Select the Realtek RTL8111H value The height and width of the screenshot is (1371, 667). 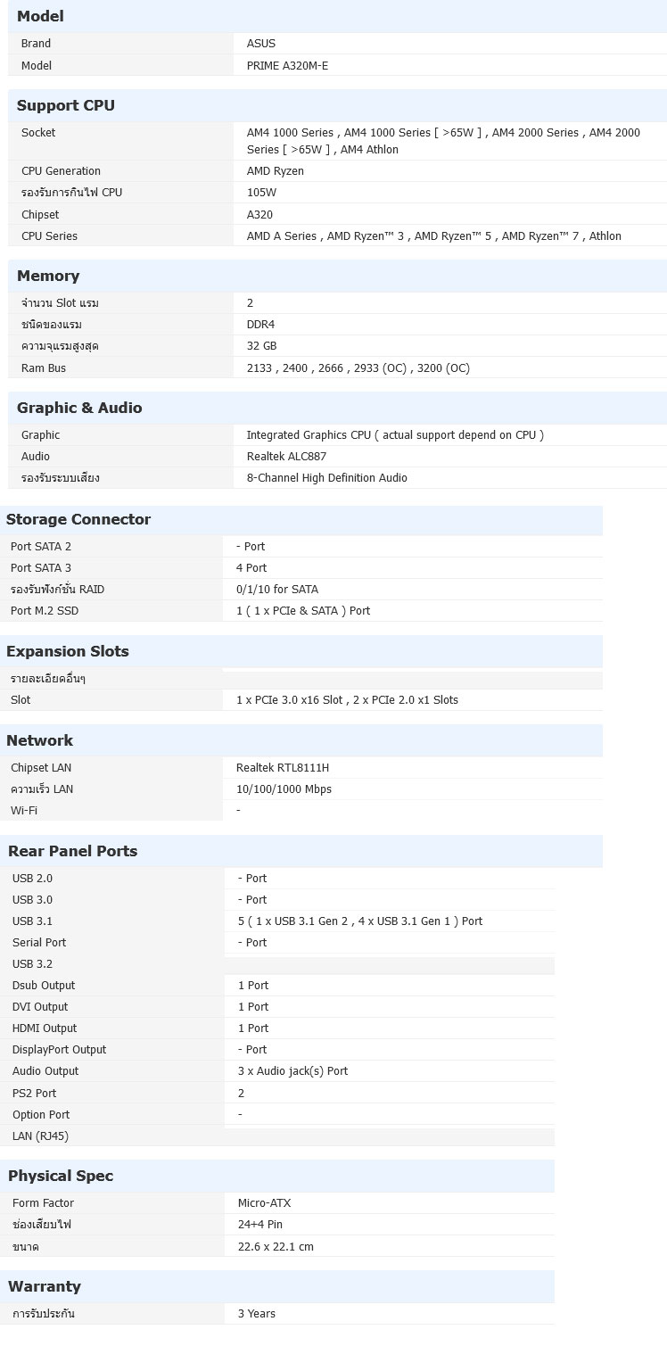click(283, 768)
